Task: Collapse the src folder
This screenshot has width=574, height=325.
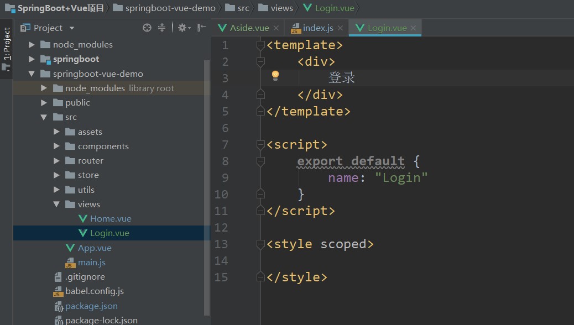Action: [x=44, y=118]
